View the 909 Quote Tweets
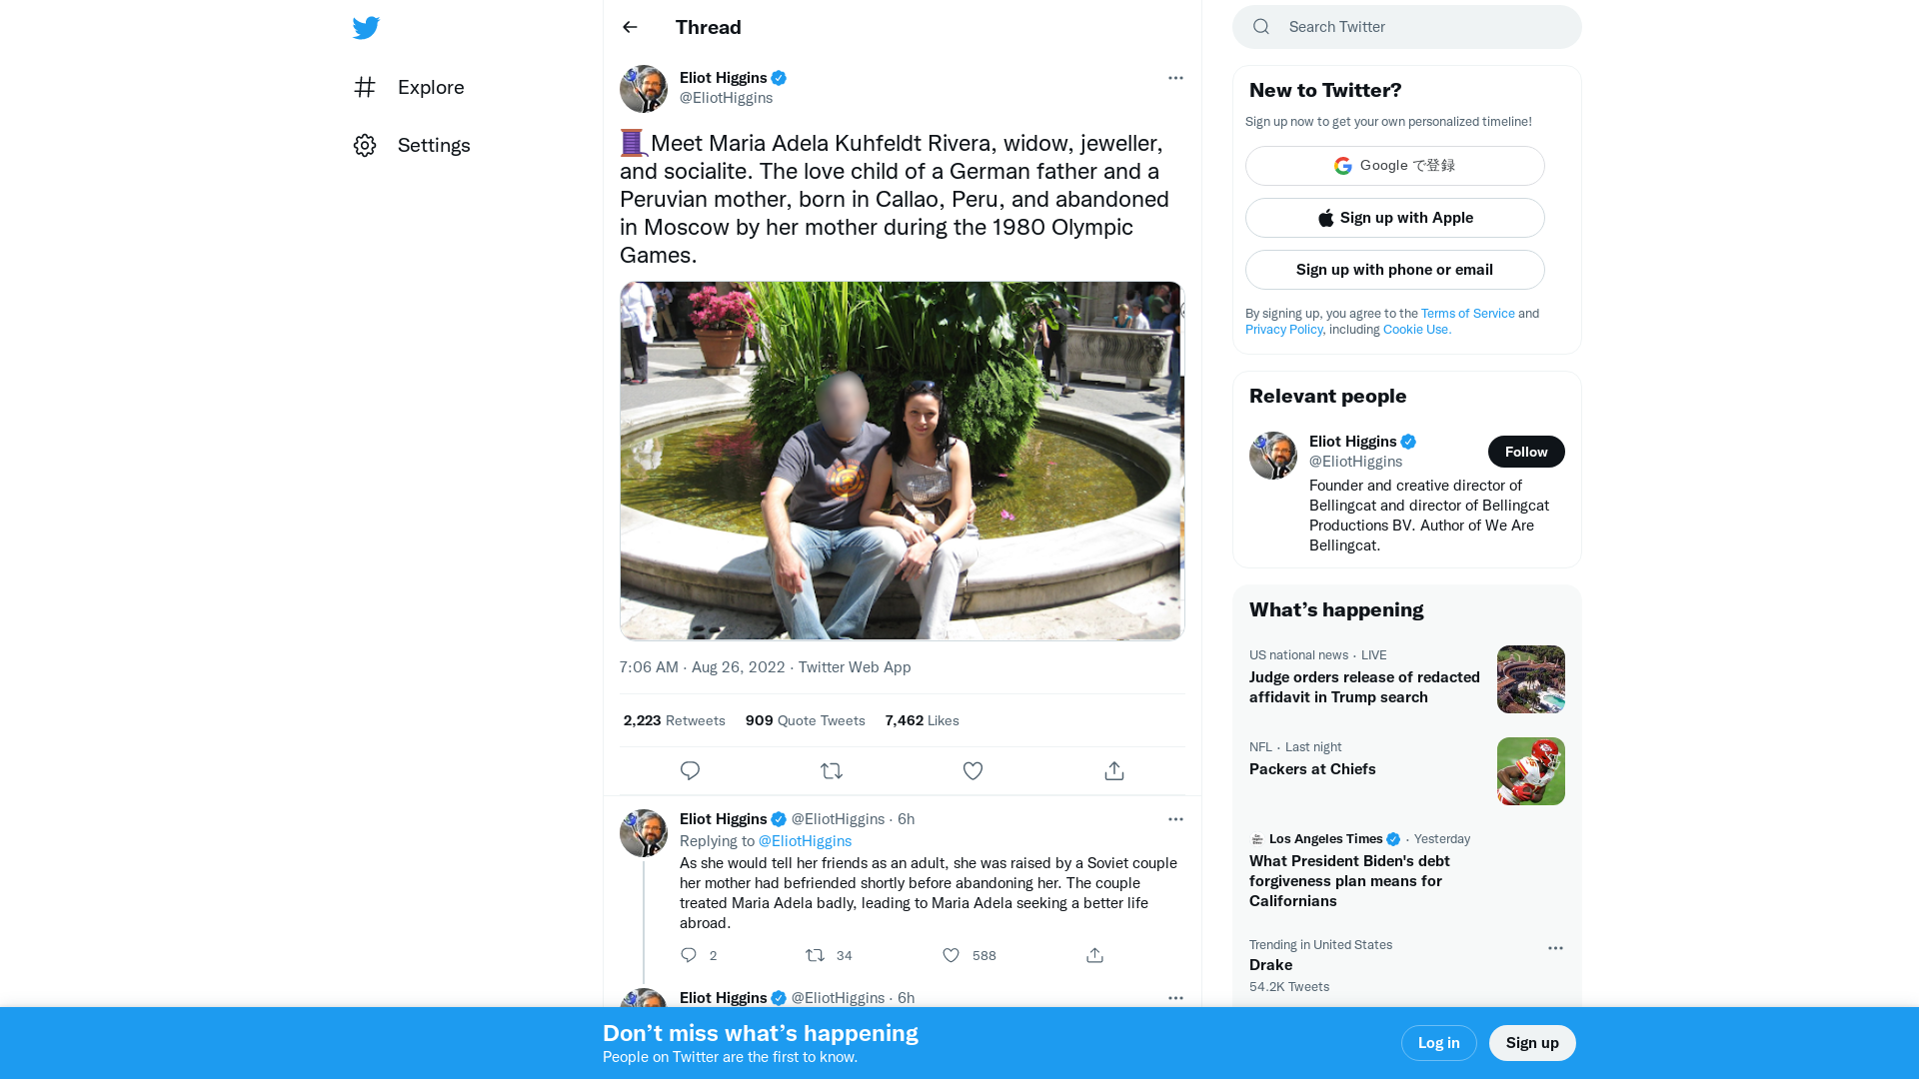 (x=805, y=720)
